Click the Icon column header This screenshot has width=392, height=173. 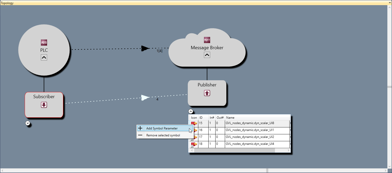pyautogui.click(x=194, y=118)
